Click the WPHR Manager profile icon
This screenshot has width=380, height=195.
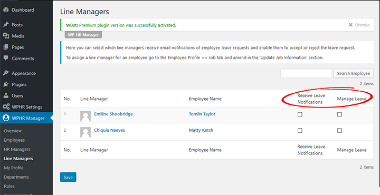[x=6, y=118]
